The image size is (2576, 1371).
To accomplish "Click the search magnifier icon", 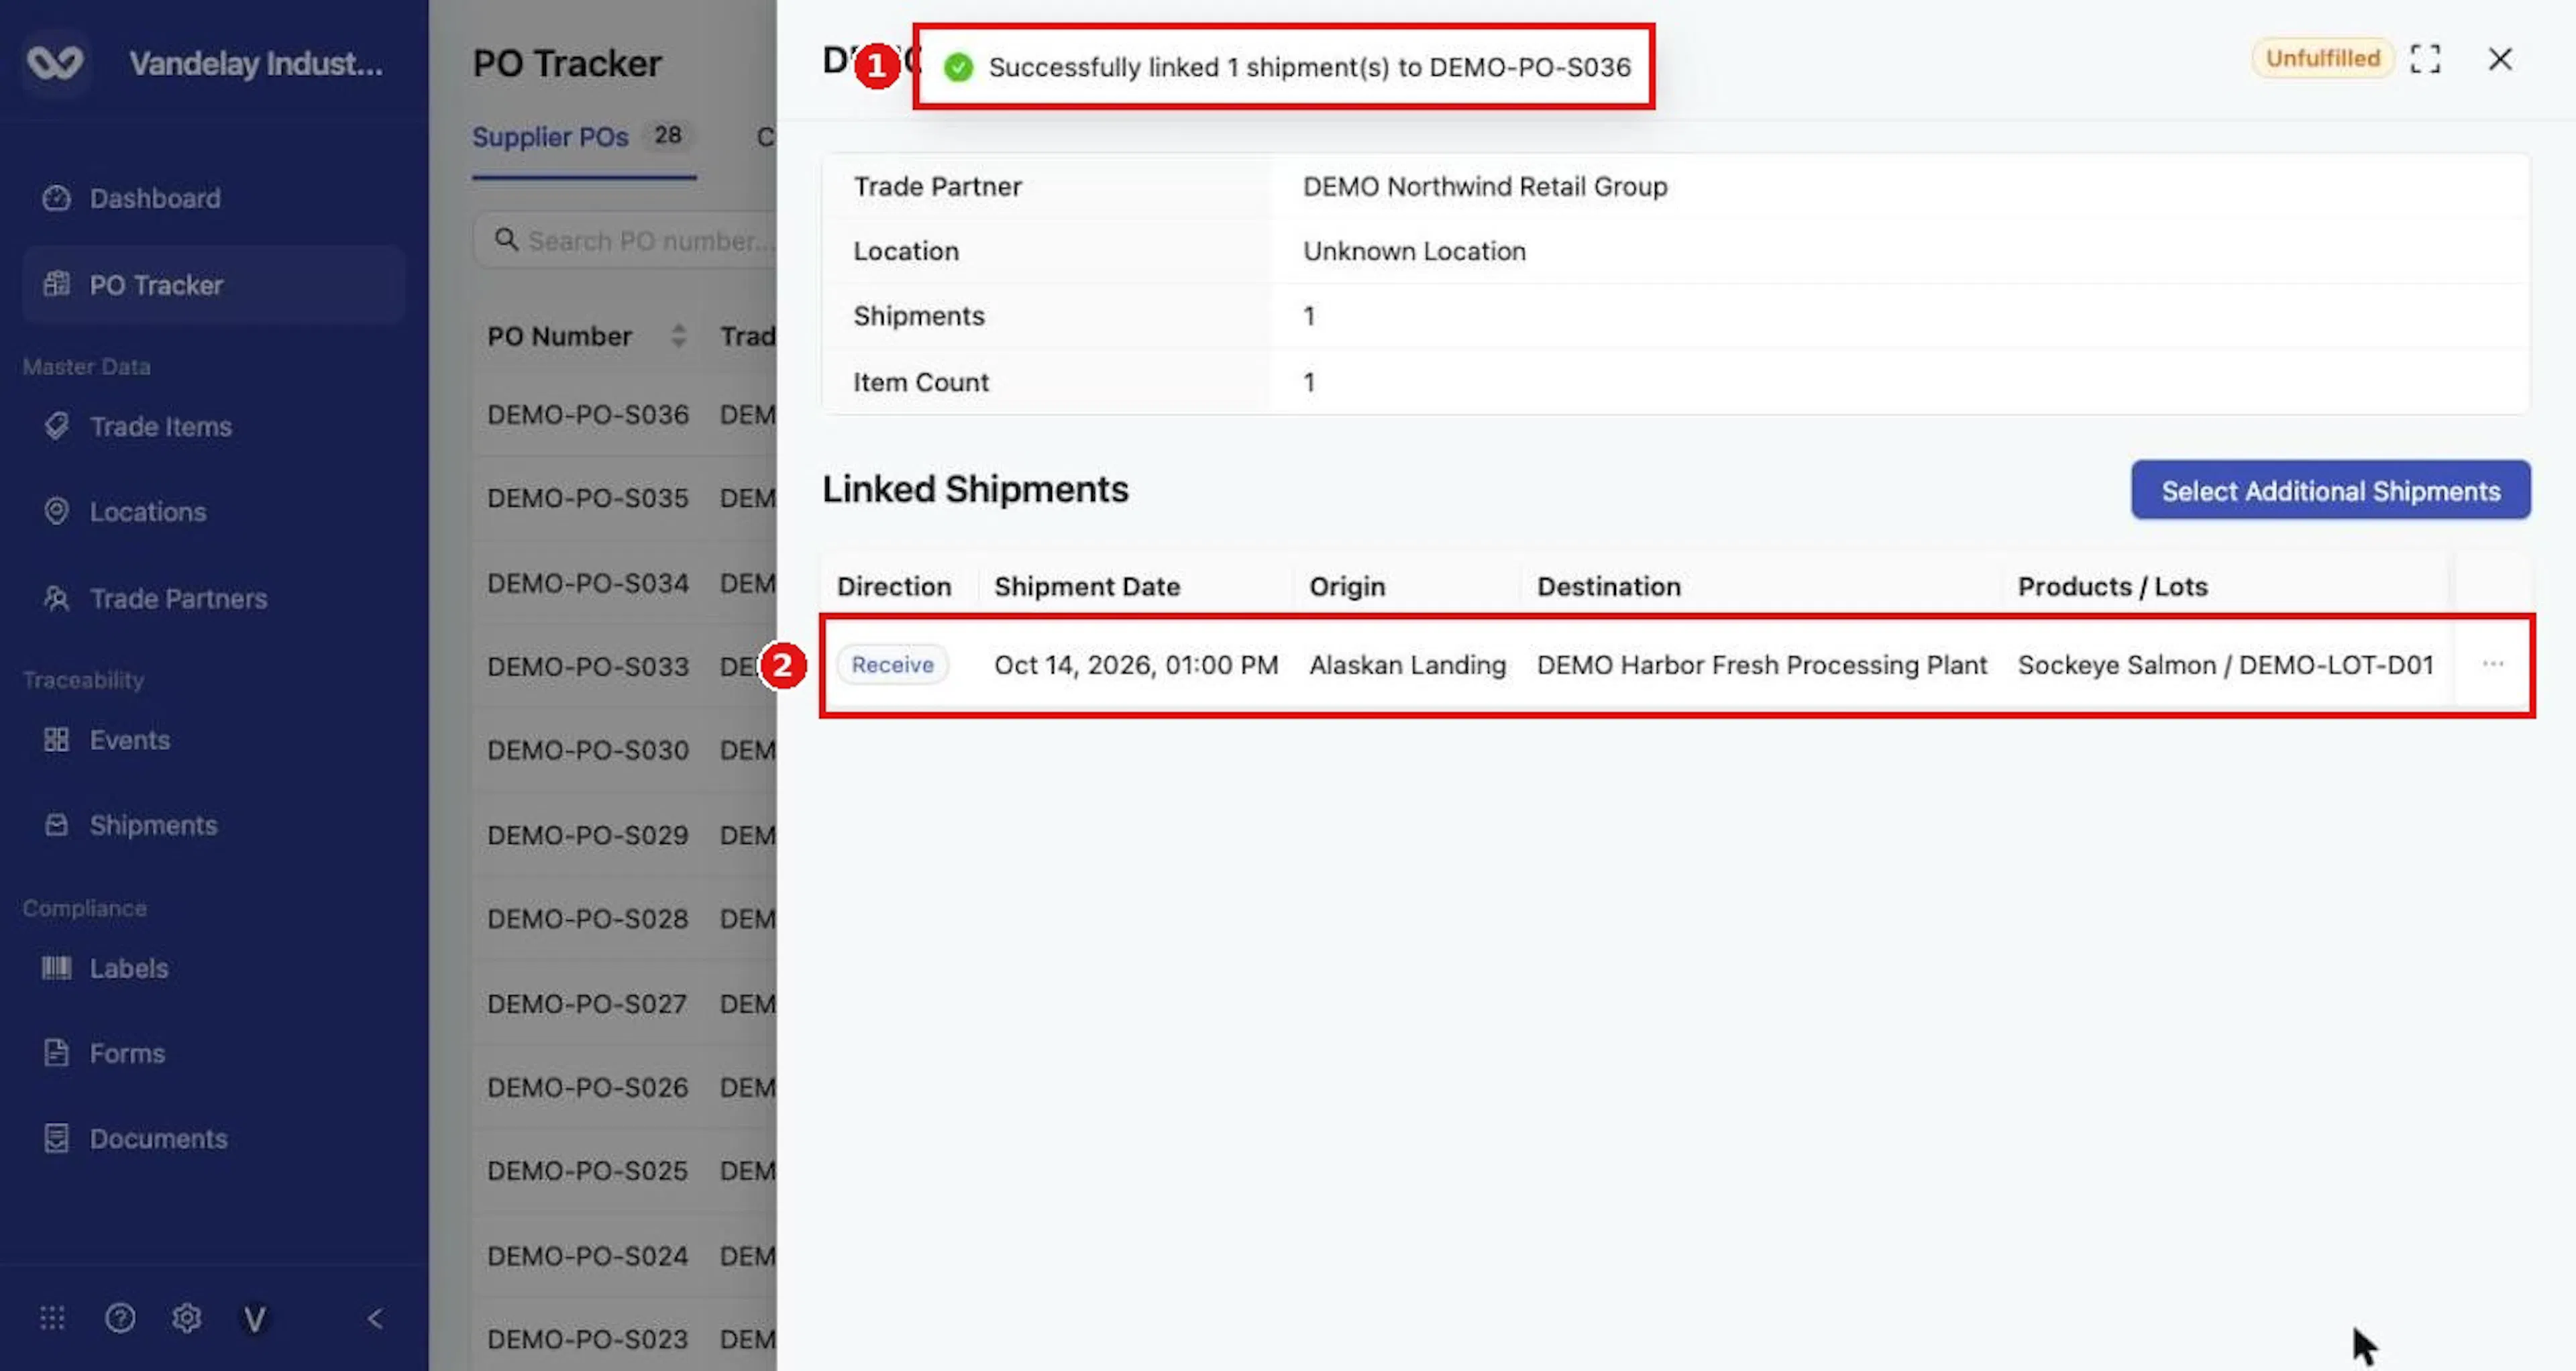I will pyautogui.click(x=507, y=240).
